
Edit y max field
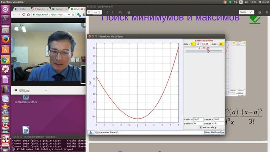tap(219, 123)
